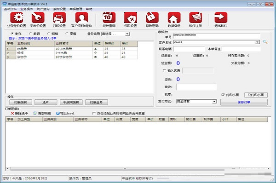Open 软件注册 shopping cart icon
The width and height of the screenshot is (276, 183).
195,17
